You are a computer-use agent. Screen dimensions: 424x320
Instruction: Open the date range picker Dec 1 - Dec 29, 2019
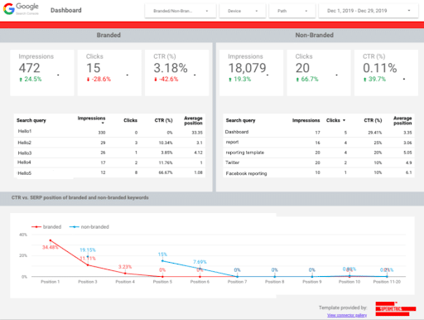click(369, 11)
